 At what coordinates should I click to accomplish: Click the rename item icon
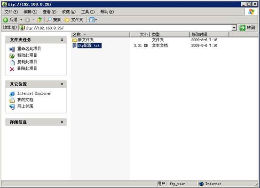(x=12, y=49)
